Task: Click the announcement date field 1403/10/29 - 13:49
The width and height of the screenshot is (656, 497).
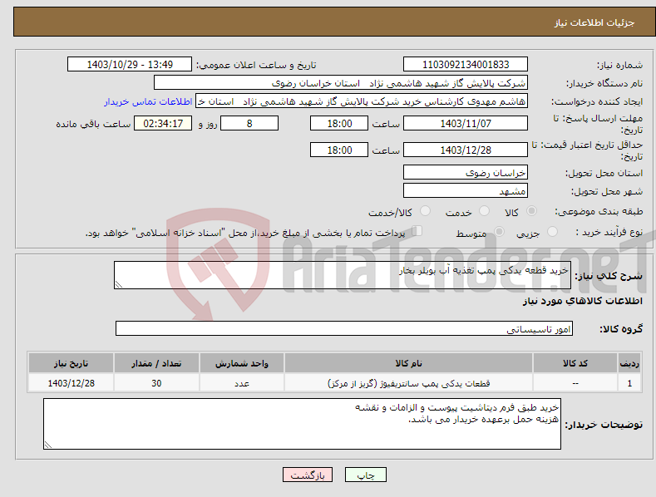Action: tap(130, 65)
